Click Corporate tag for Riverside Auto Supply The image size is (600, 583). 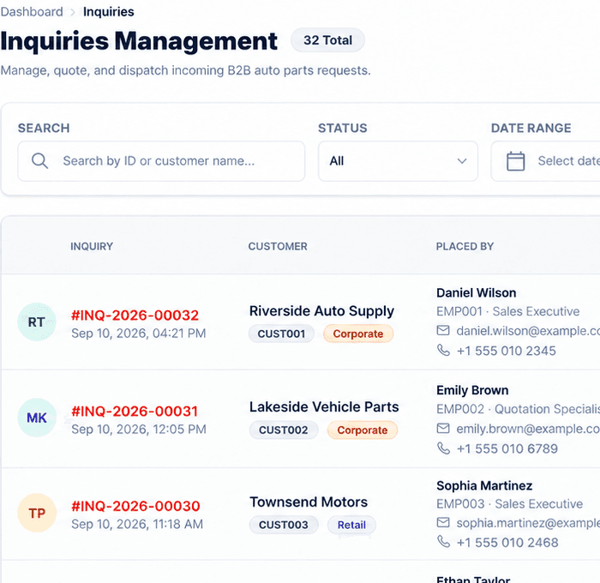[x=358, y=334]
